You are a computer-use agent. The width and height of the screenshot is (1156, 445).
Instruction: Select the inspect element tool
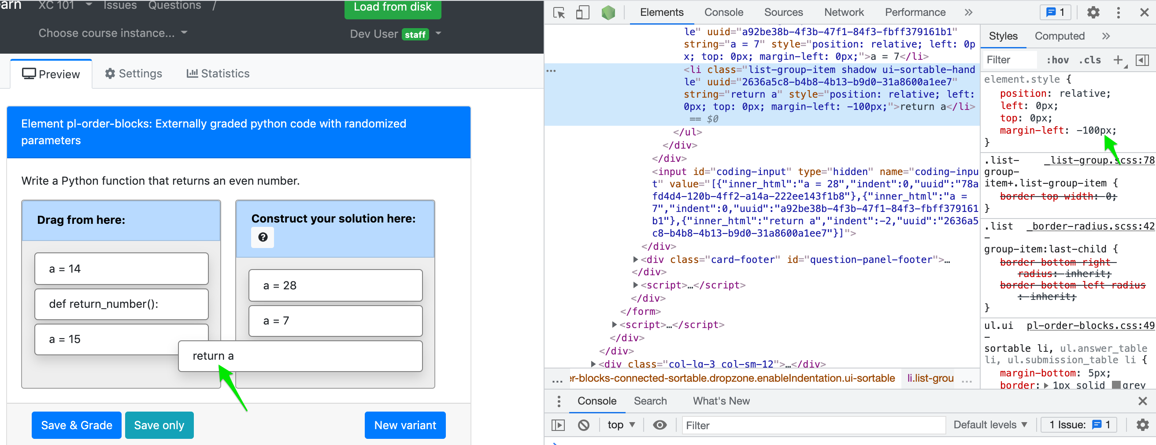click(558, 13)
